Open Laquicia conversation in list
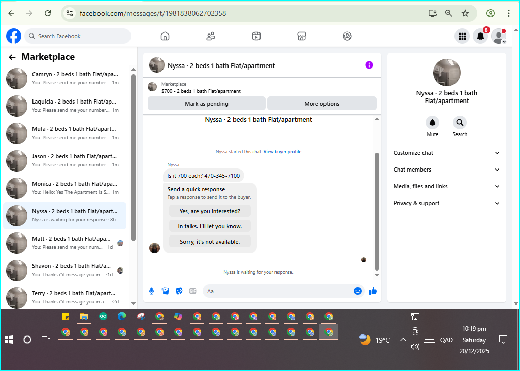 pyautogui.click(x=64, y=106)
